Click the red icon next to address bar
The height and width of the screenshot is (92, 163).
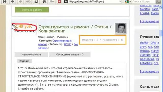click(59, 2)
